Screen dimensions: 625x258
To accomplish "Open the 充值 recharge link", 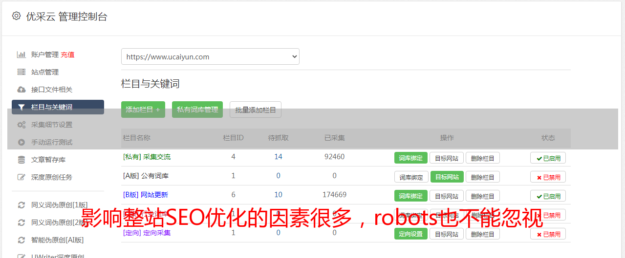I will pos(67,55).
